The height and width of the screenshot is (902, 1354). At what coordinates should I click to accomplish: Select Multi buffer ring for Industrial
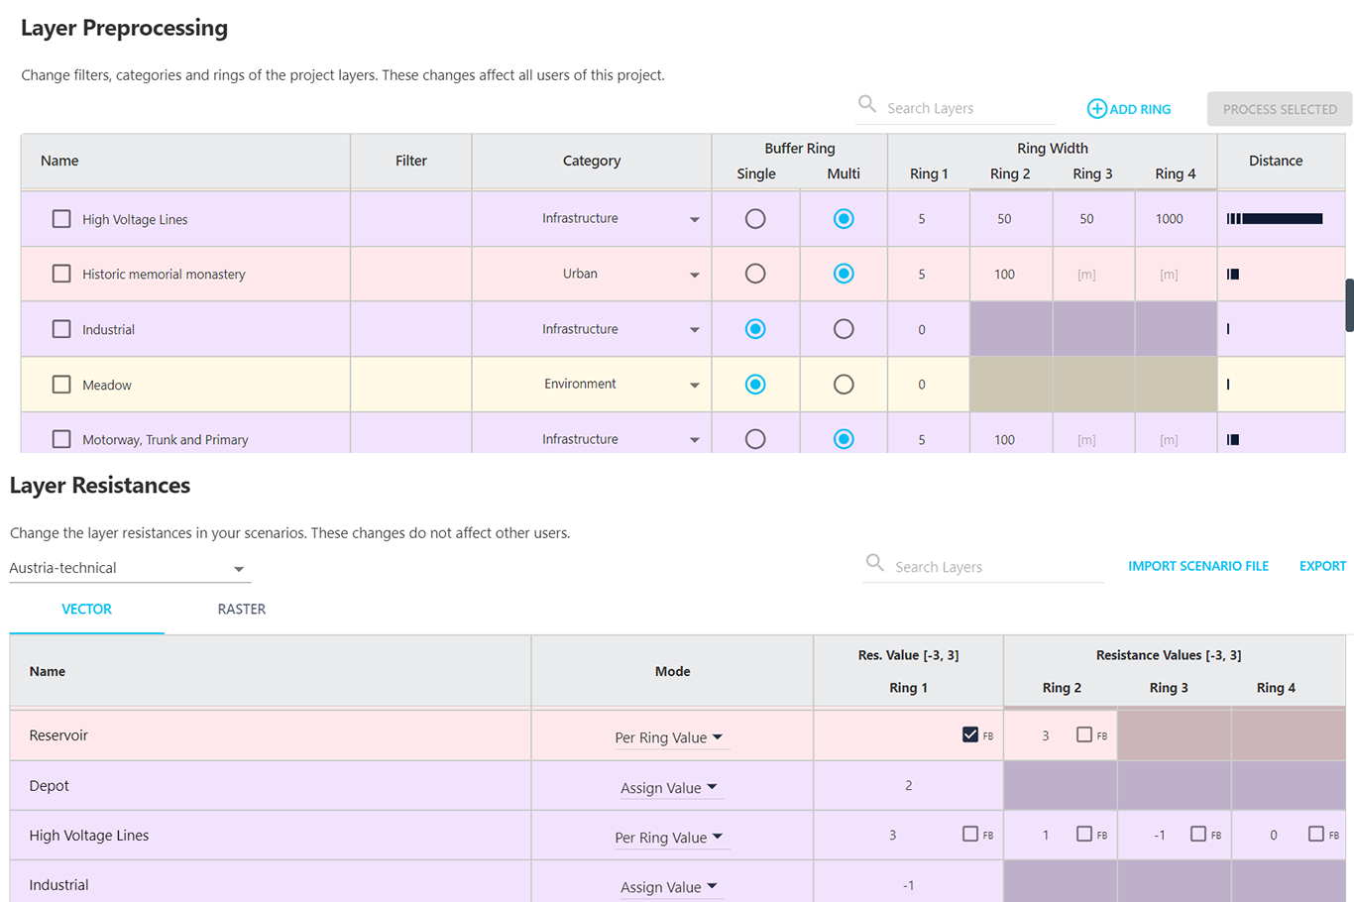pos(843,329)
